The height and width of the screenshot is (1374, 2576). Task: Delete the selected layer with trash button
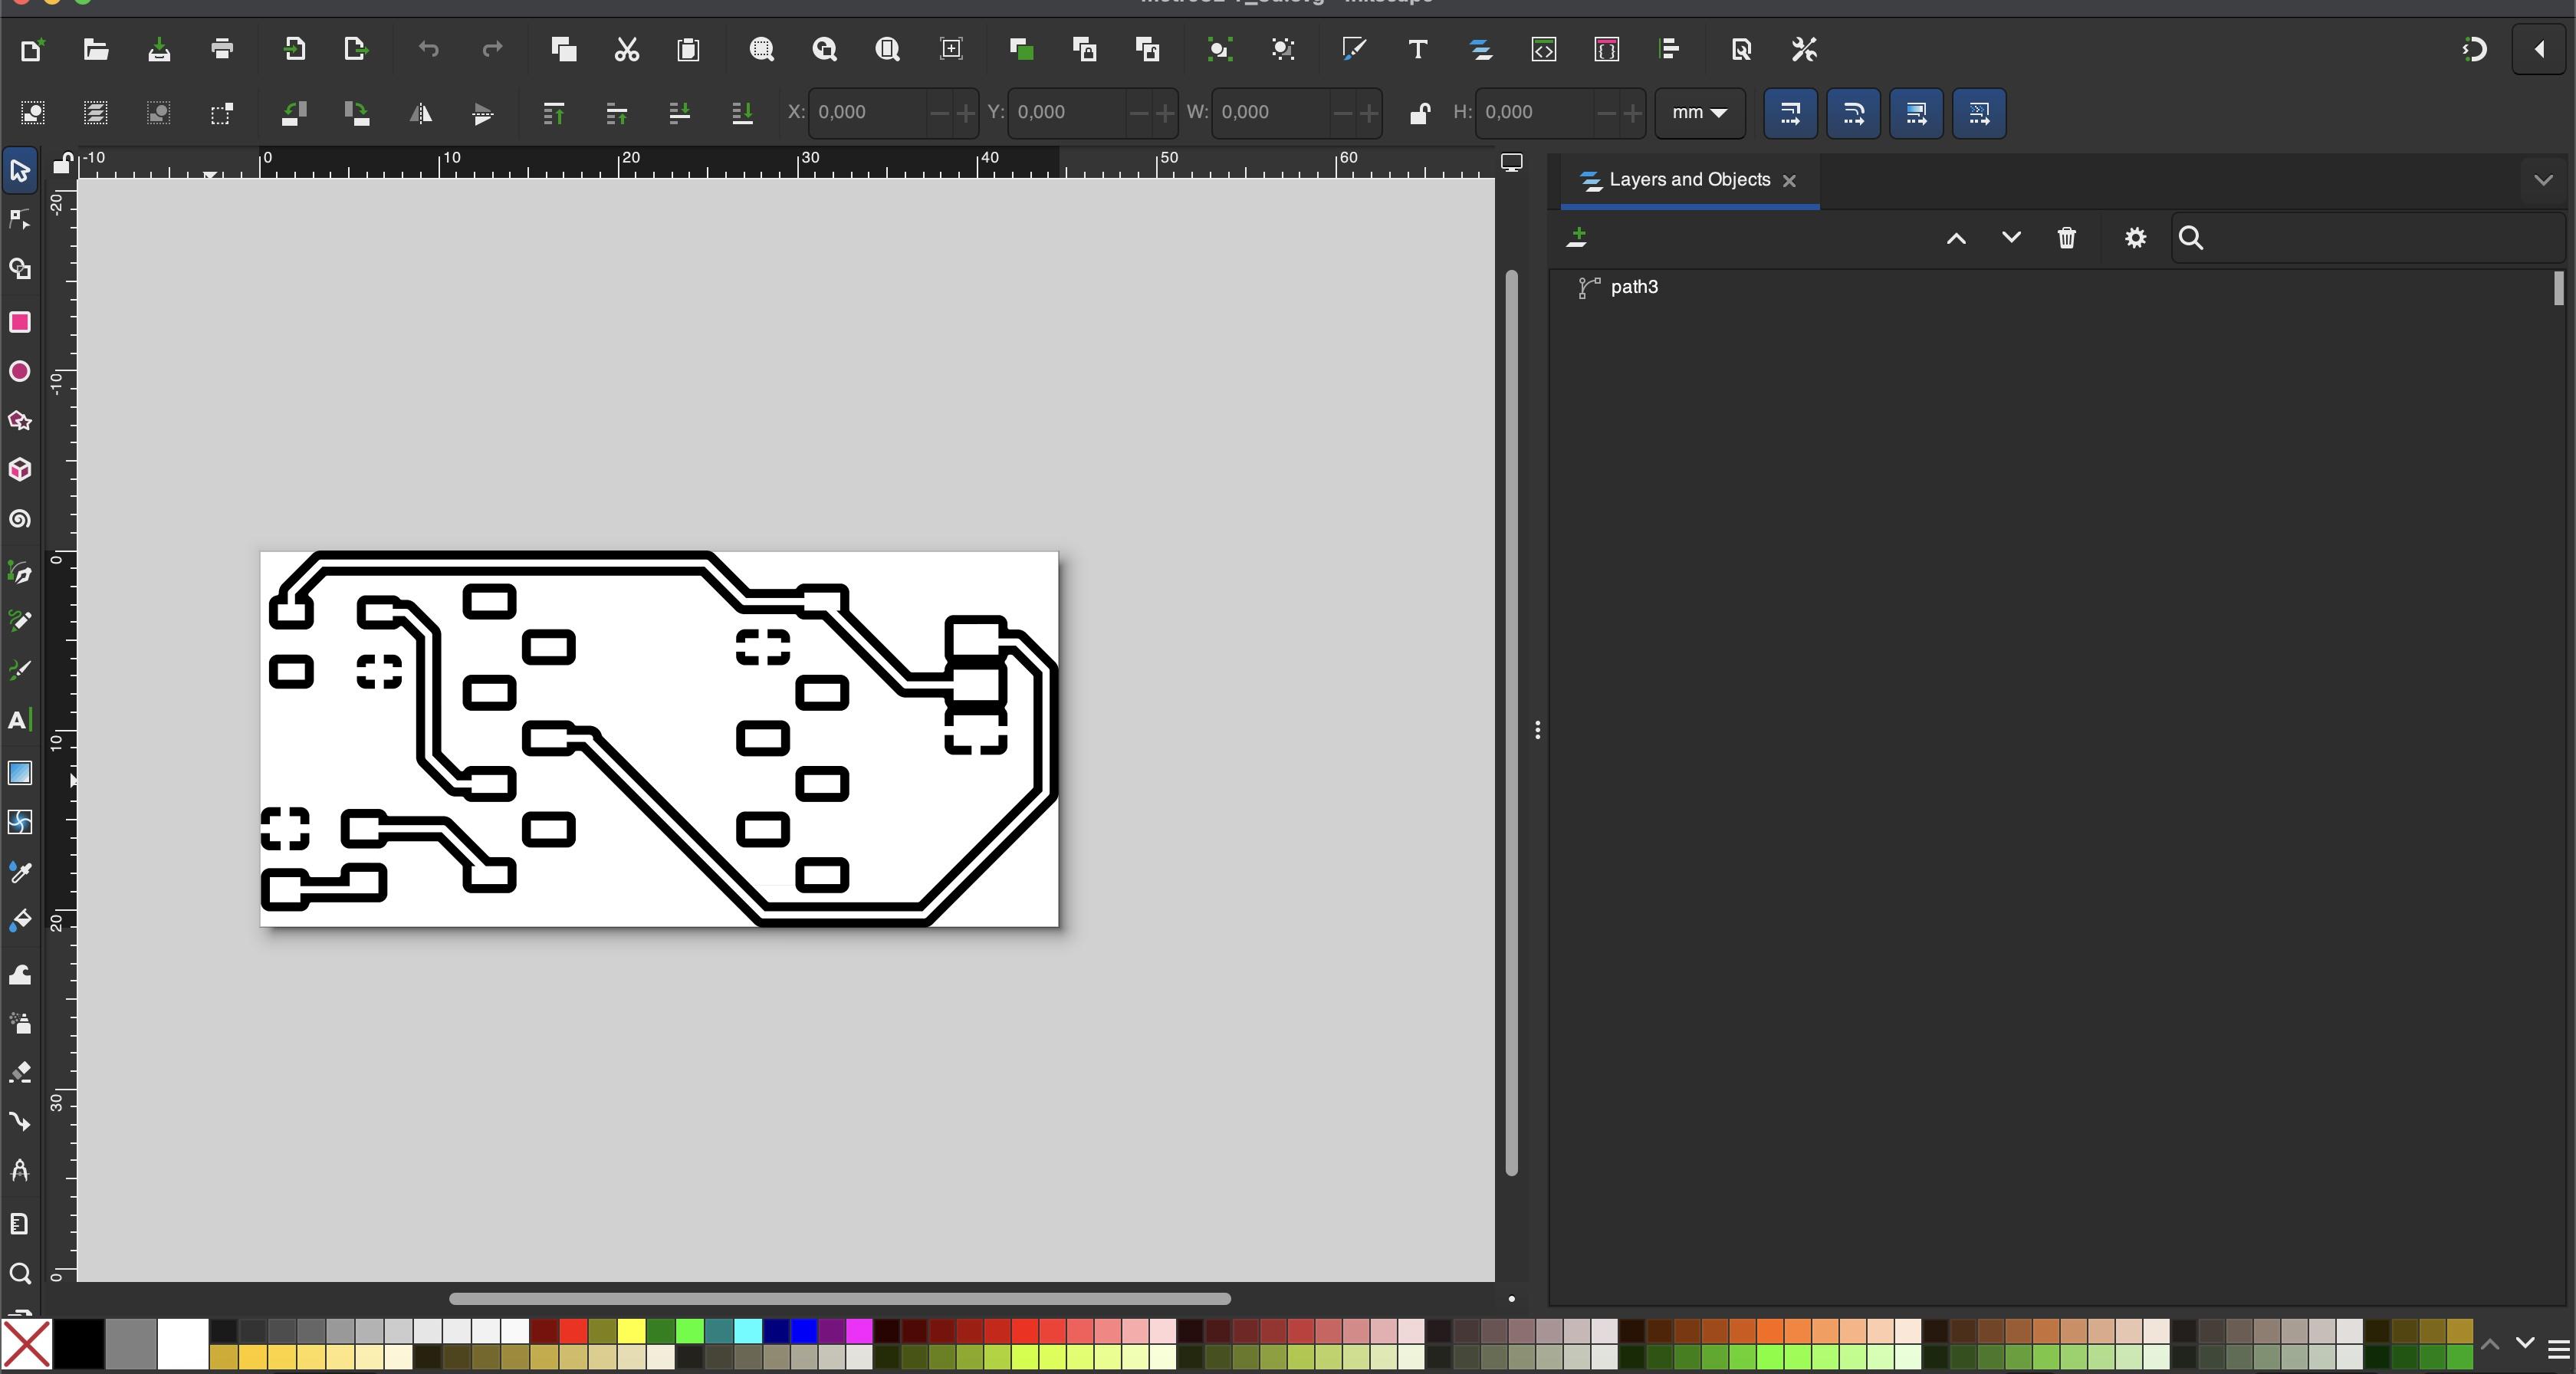pos(2066,238)
